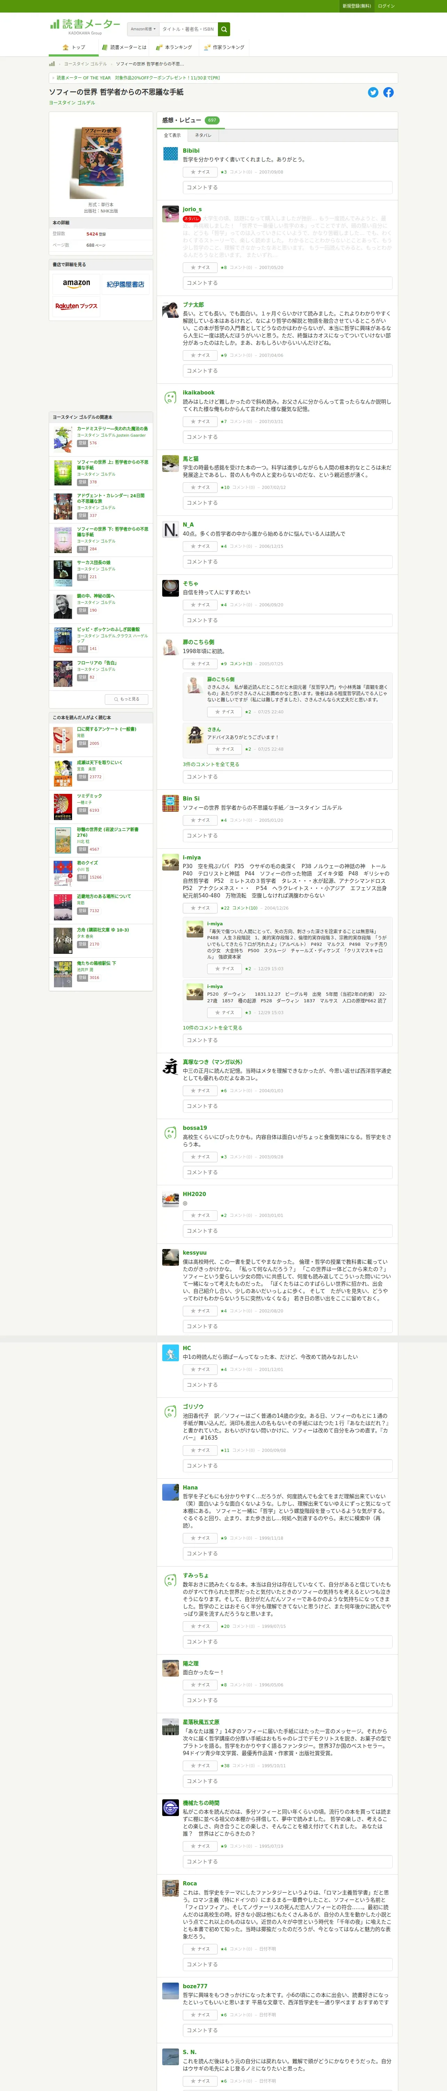The image size is (447, 2091).
Task: Share the book on Twitter
Action: coord(373,93)
